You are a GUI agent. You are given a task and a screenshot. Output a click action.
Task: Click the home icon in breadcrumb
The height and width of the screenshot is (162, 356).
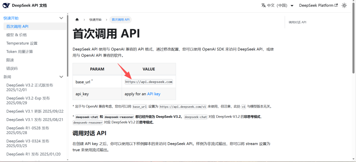pyautogui.click(x=77, y=20)
